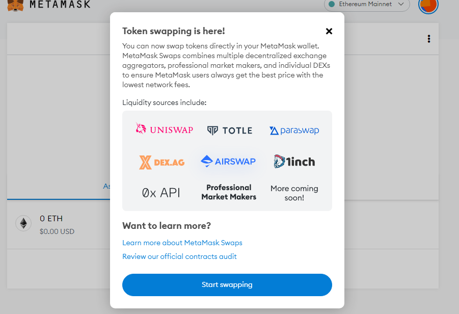459x314 pixels.
Task: Click the Uniswap logo
Action: pos(164,129)
